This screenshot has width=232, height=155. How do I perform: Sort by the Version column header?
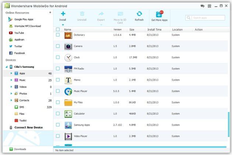tap(117, 29)
